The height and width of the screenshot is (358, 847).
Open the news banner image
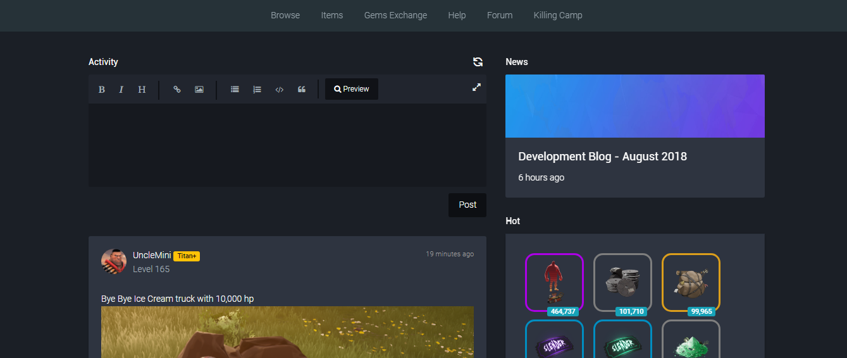635,106
